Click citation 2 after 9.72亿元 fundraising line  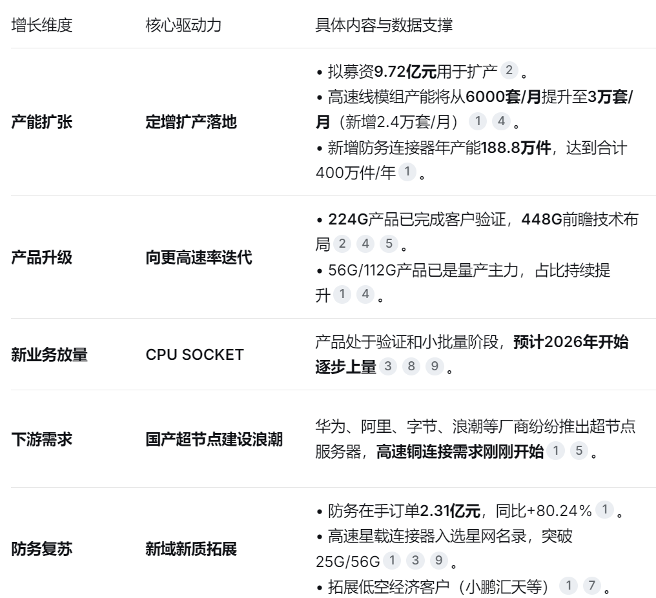point(509,70)
